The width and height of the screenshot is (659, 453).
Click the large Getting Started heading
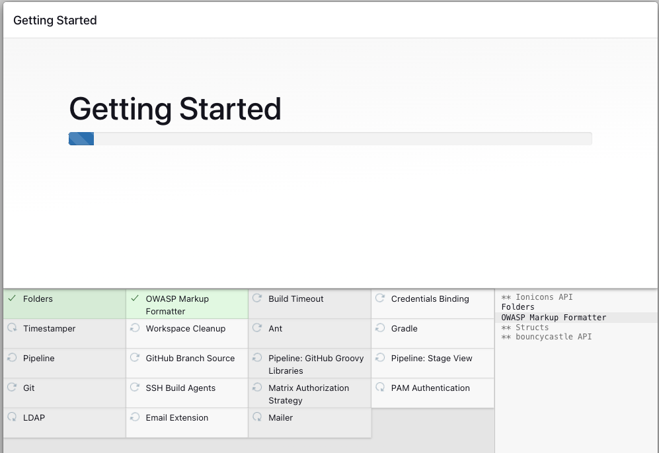(175, 109)
